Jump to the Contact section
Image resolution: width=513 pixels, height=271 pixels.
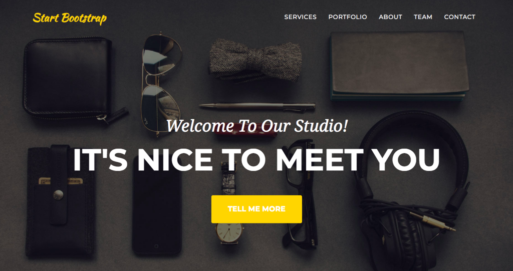460,17
